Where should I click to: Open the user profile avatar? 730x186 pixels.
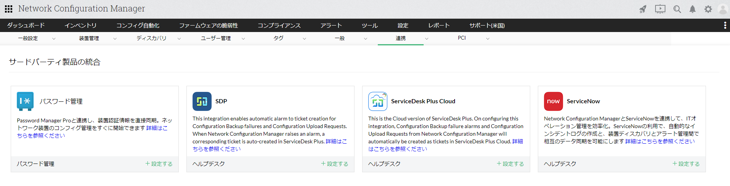click(723, 9)
